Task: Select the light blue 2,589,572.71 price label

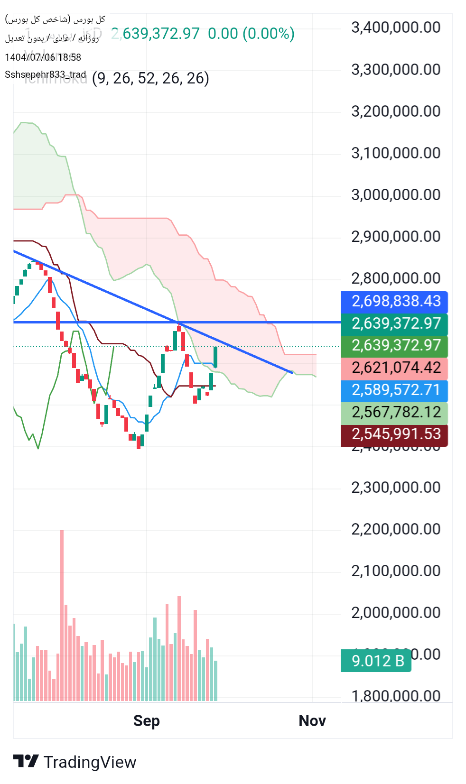Action: point(394,390)
